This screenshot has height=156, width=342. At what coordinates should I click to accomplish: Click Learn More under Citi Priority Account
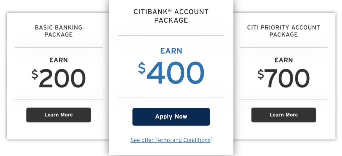point(284,115)
